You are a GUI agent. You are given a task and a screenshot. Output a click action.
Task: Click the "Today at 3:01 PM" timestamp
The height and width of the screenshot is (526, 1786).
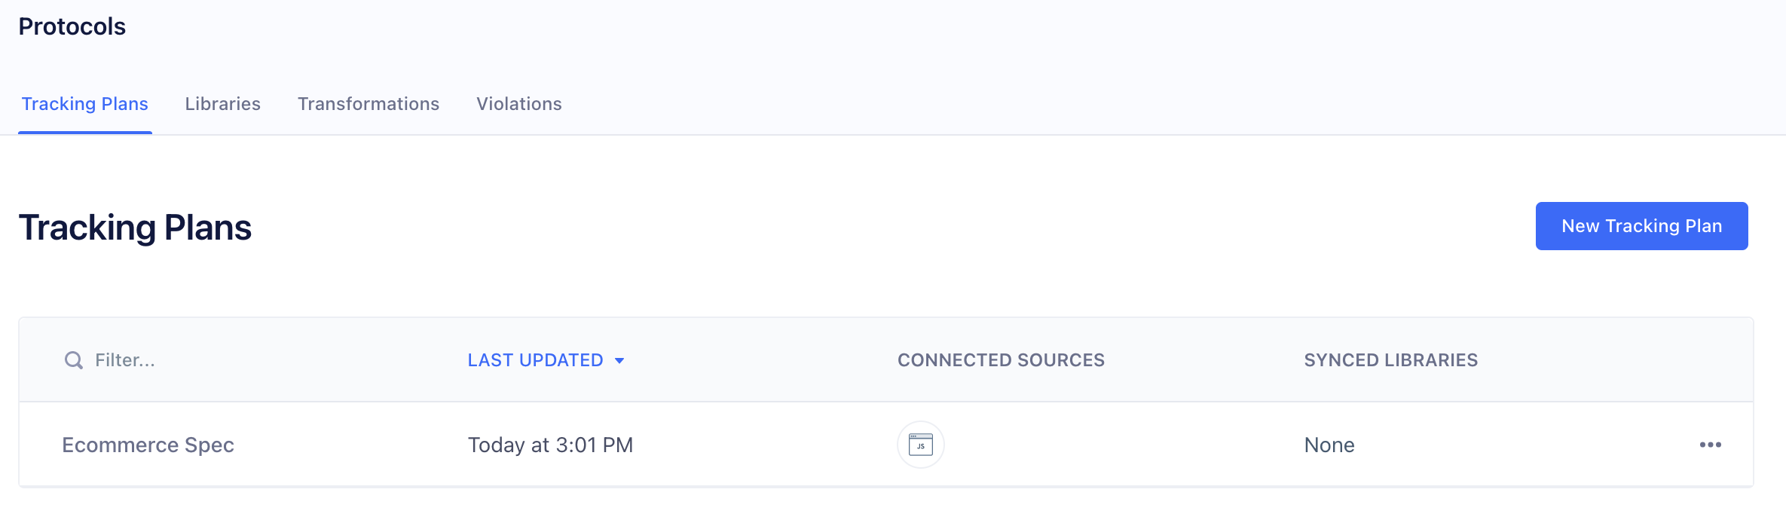[550, 445]
